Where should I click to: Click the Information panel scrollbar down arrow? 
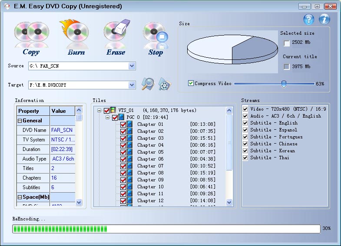79,202
